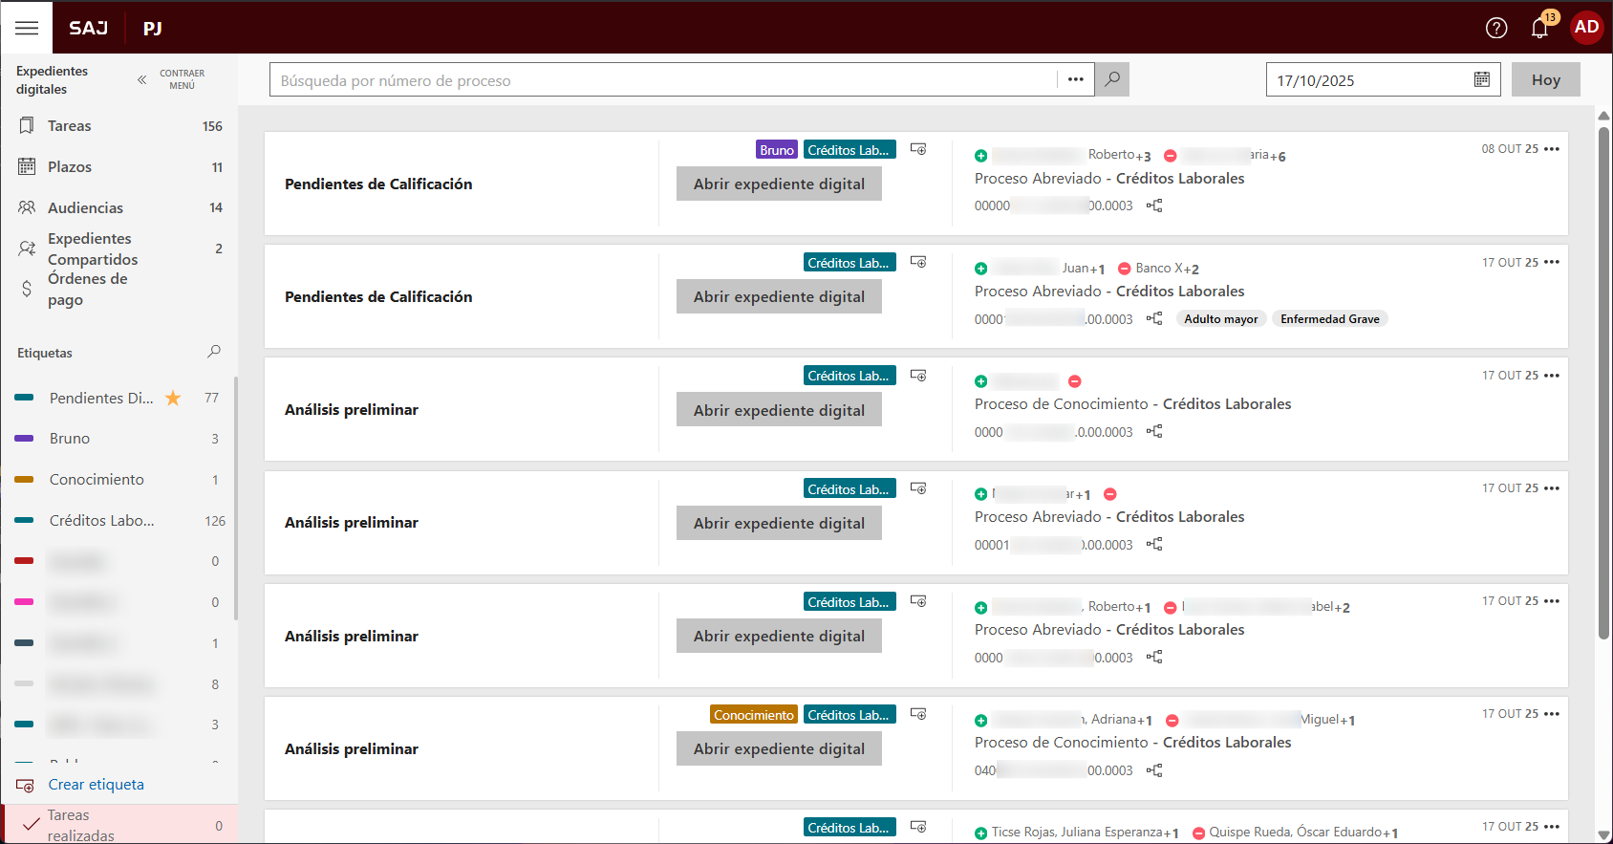Click add-label icon on Roberto+3 task
The width and height of the screenshot is (1613, 844).
coord(918,149)
